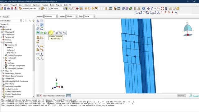Open the Model menu

coord(6,5)
